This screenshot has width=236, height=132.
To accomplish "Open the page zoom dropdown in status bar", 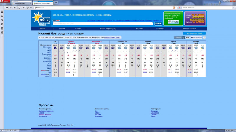I will coord(229,130).
